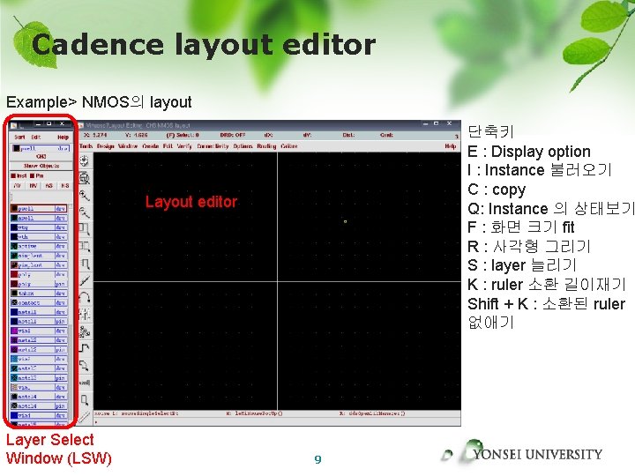The image size is (635, 476).
Task: Select the Stretch tool icon
Action: pos(85,229)
